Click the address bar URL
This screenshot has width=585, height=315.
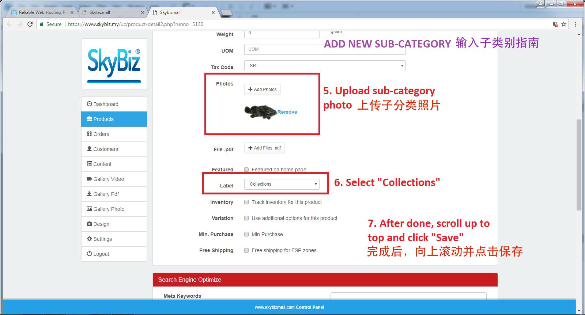[x=136, y=24]
